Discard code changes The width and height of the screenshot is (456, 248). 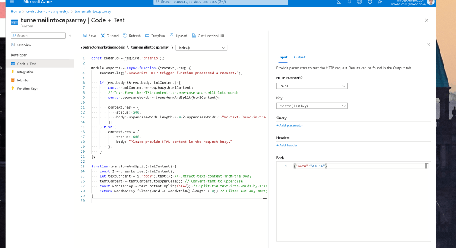[x=110, y=36]
